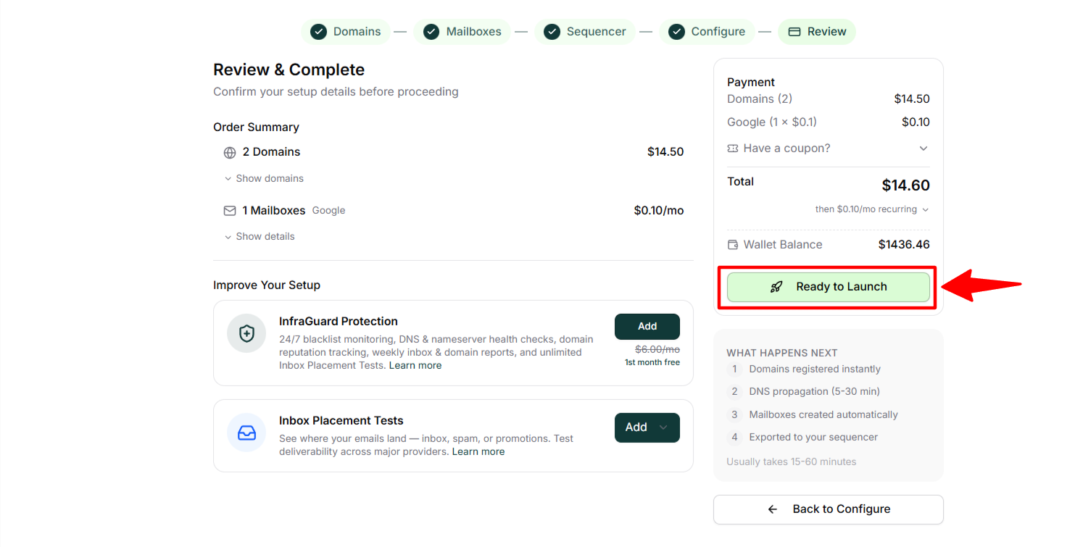This screenshot has width=1075, height=547.
Task: Click the Inbox Placement Tests tray icon
Action: (x=246, y=433)
